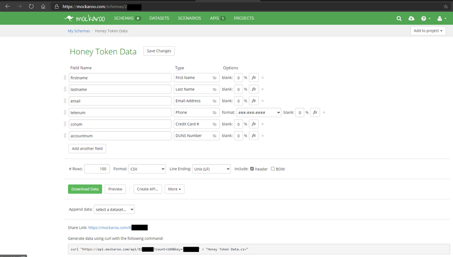Open the Line Ending Unix (LF) dropdown

[211, 169]
